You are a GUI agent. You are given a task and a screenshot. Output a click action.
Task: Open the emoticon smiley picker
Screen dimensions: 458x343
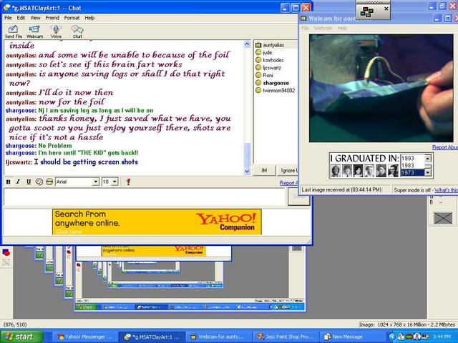pos(49,182)
